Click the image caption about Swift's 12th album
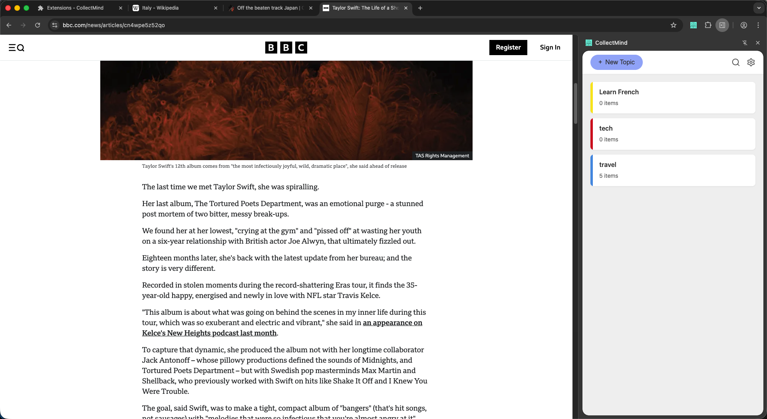 point(274,166)
